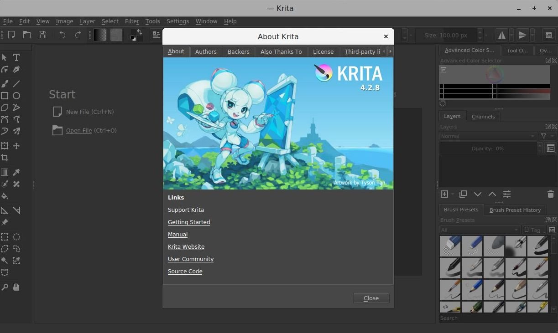
Task: Open the All brush presets tag dropdown
Action: 479,230
